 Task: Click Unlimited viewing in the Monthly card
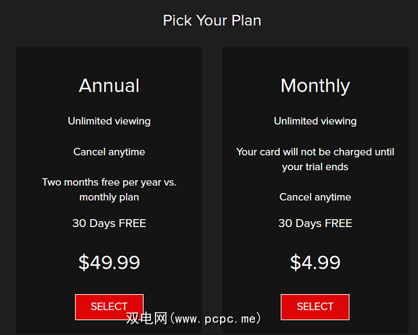315,121
